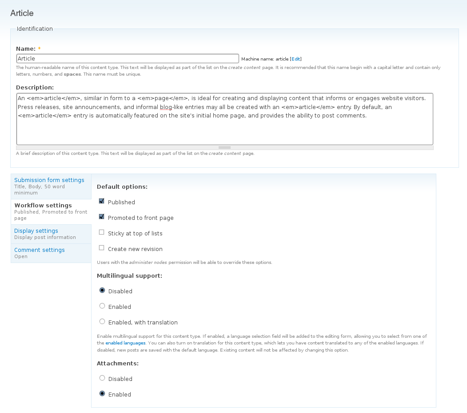Disable the Promoted to front page option

click(x=101, y=216)
